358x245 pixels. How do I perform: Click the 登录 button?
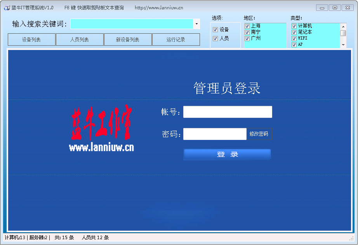[x=228, y=154]
